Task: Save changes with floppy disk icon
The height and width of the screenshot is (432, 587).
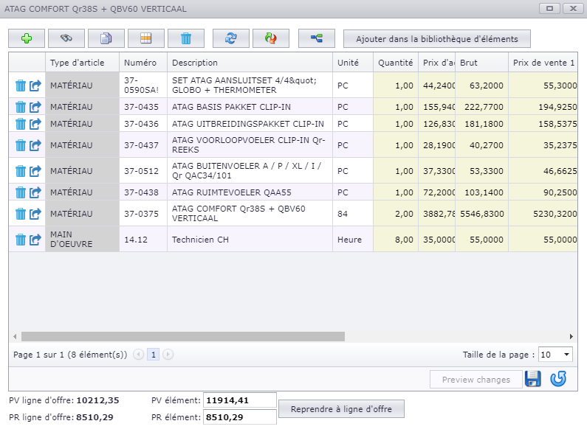Action: point(532,379)
